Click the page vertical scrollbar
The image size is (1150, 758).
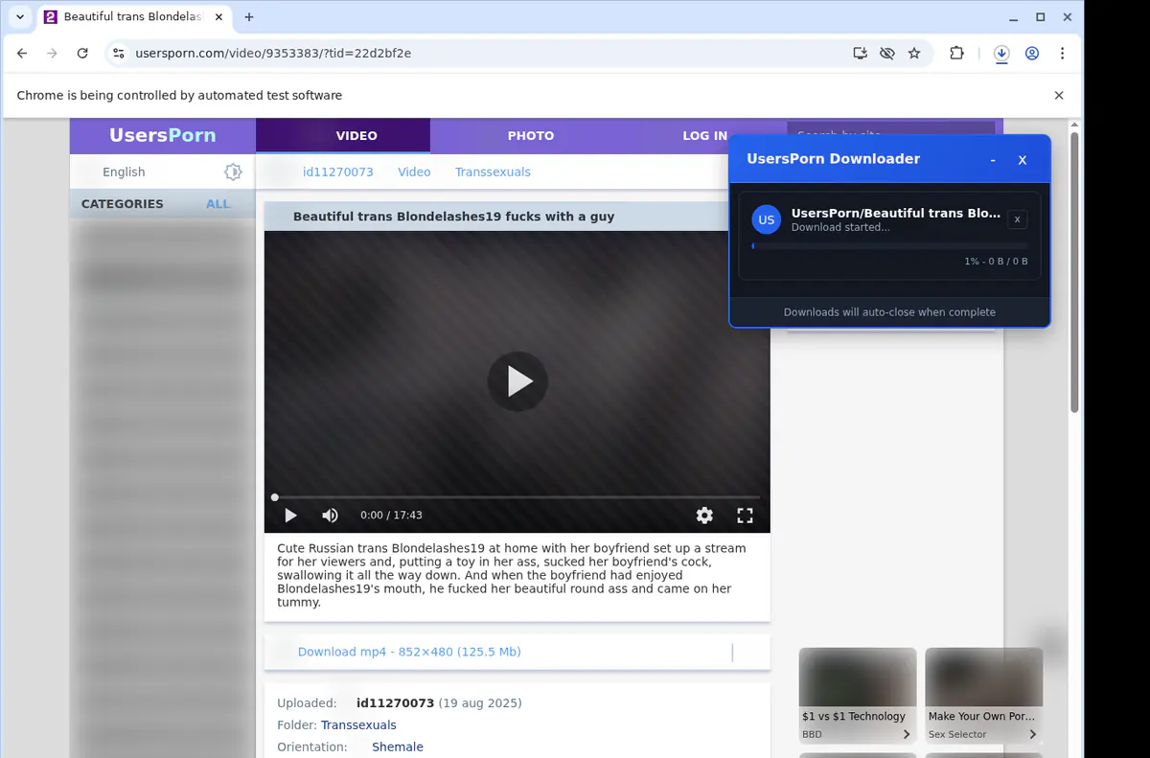(x=1075, y=274)
